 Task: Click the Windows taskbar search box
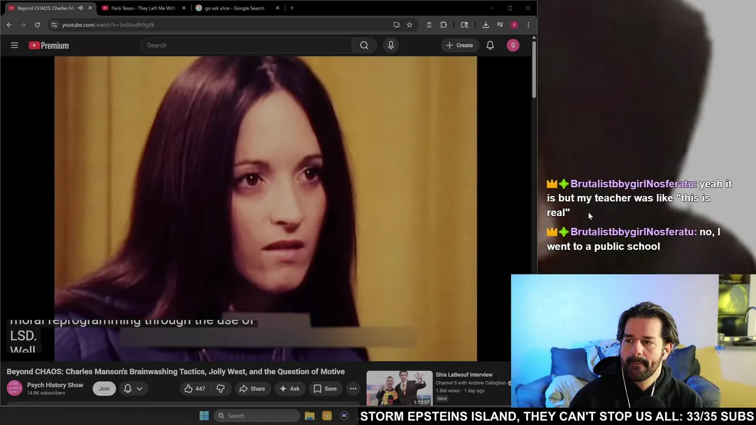click(x=257, y=416)
